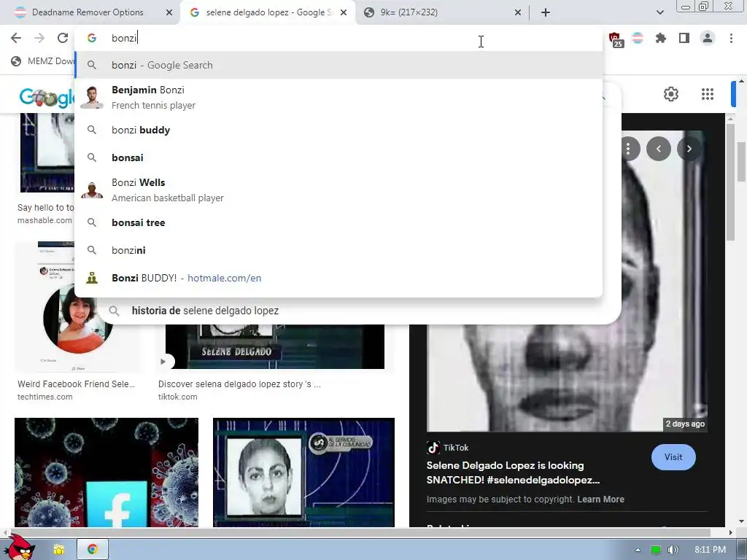Select the bonzi - Google Search suggestion
747x560 pixels.
point(338,65)
